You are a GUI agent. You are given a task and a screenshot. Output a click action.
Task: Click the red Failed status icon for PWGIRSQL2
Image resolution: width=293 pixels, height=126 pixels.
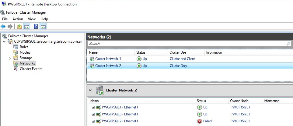point(200,121)
